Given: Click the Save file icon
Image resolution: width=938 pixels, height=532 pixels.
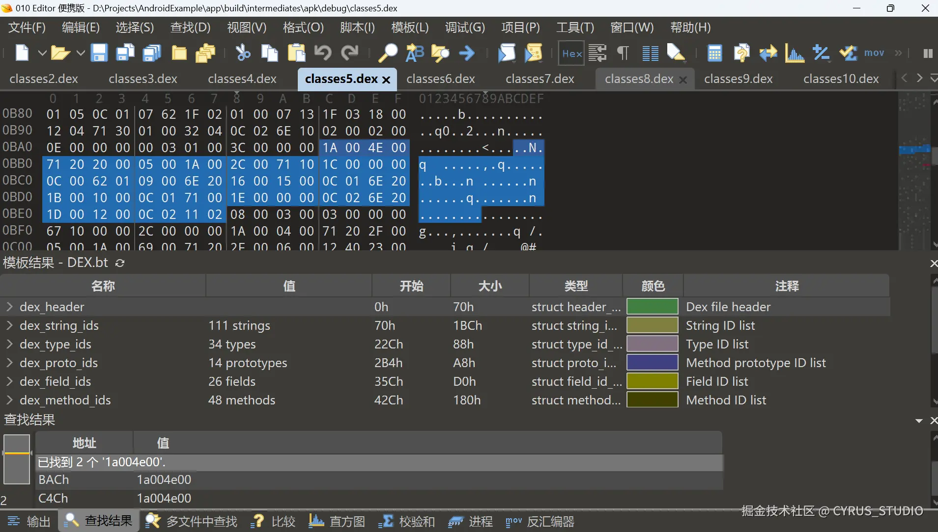Looking at the screenshot, I should click(99, 53).
